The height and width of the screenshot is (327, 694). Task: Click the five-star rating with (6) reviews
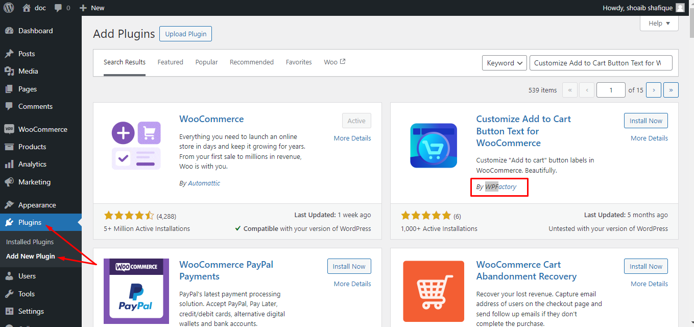pos(431,216)
